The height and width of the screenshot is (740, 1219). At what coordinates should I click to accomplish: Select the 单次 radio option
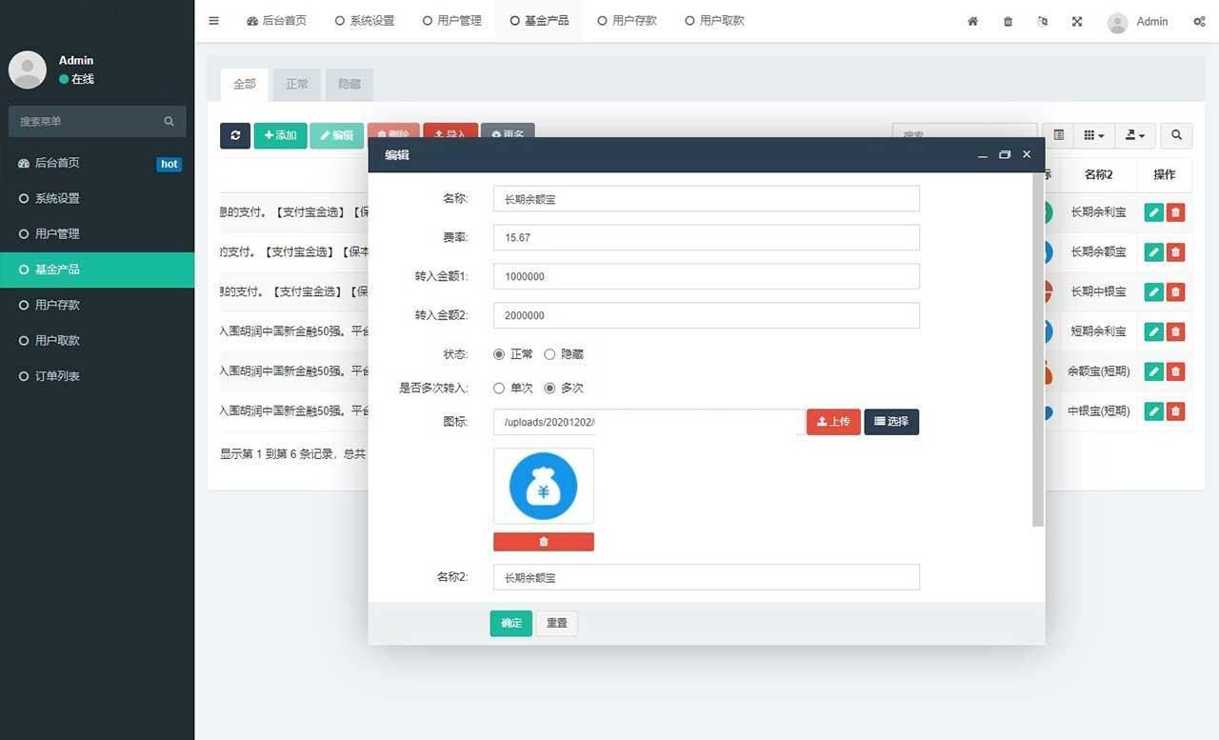pyautogui.click(x=499, y=389)
